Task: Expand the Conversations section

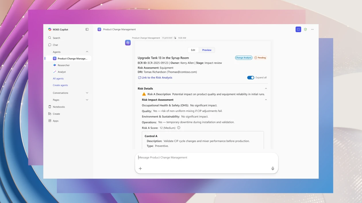Action: 87,93
